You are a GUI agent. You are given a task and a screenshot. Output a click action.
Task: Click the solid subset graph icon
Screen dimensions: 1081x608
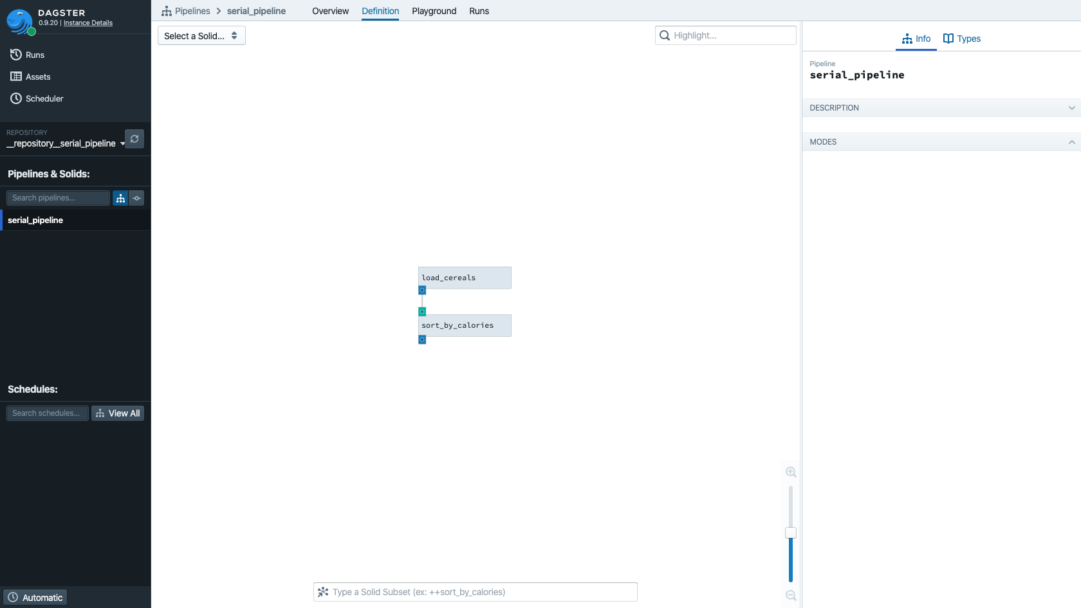coord(323,592)
